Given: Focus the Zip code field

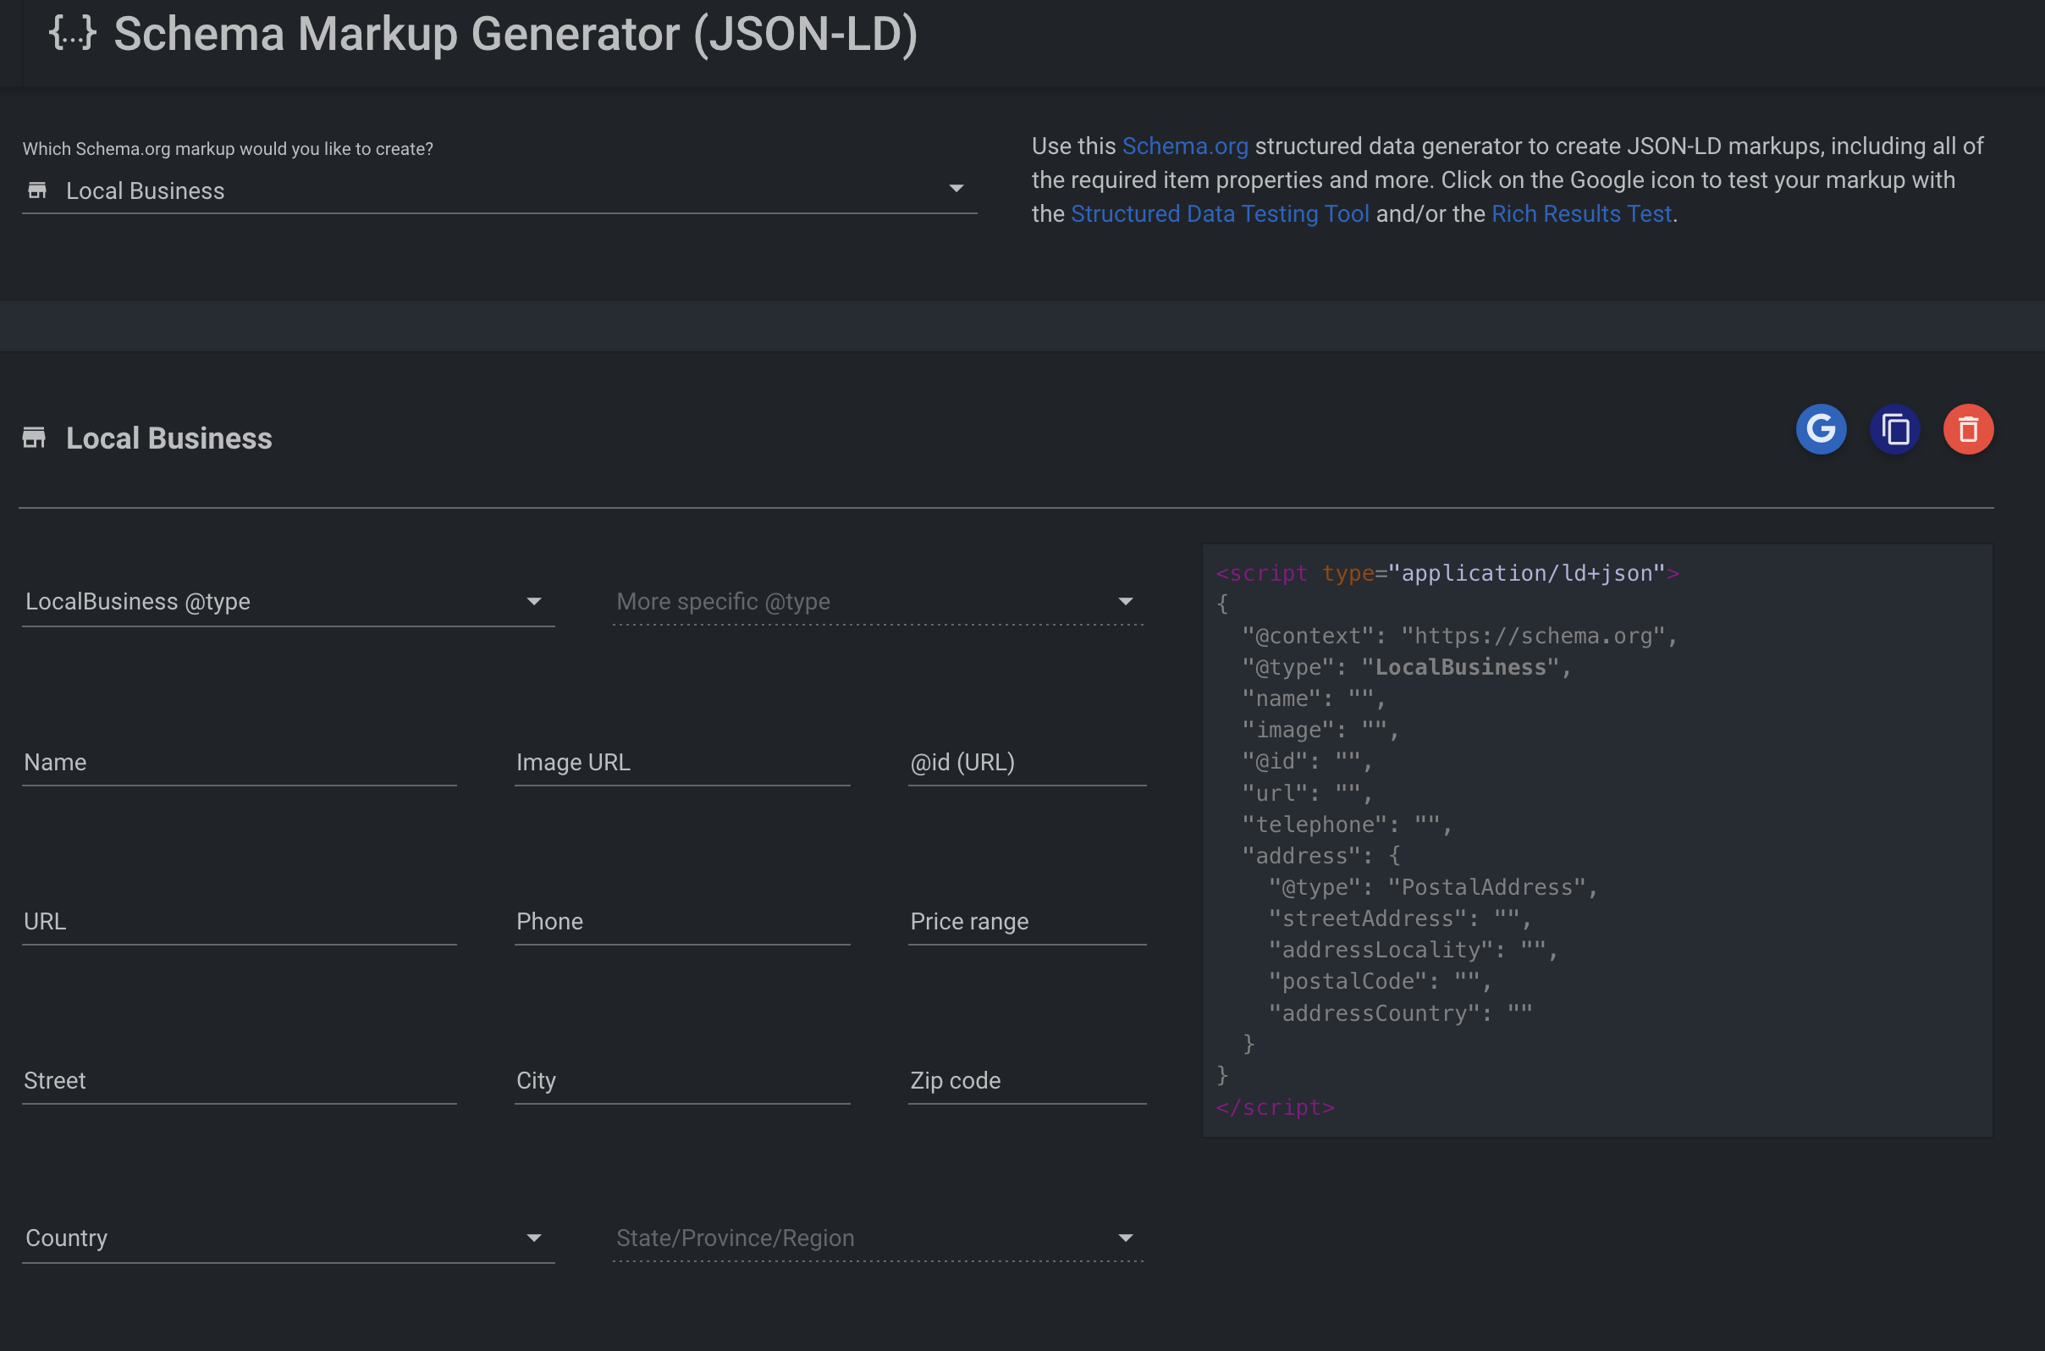Looking at the screenshot, I should coord(1027,1081).
